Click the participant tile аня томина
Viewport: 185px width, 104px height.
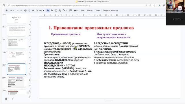tap(175, 19)
